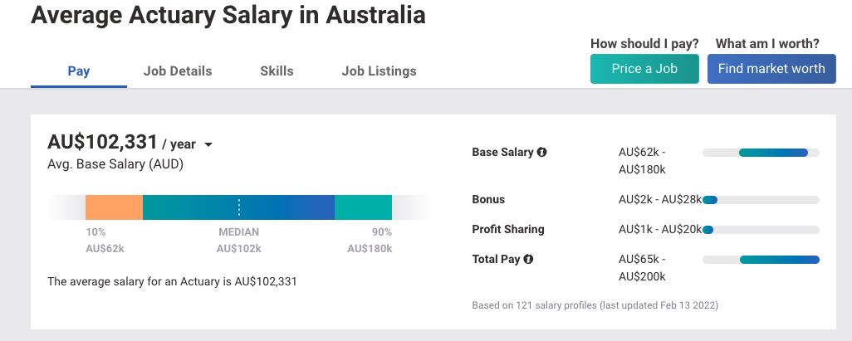Screen dimensions: 852x341
Task: Click the orange 10% salary bar segment
Action: (x=114, y=207)
